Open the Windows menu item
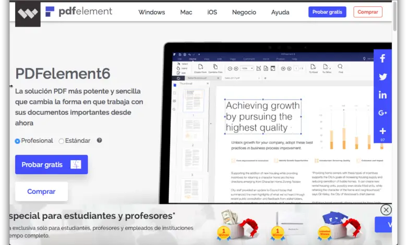The height and width of the screenshot is (245, 407). click(x=152, y=12)
